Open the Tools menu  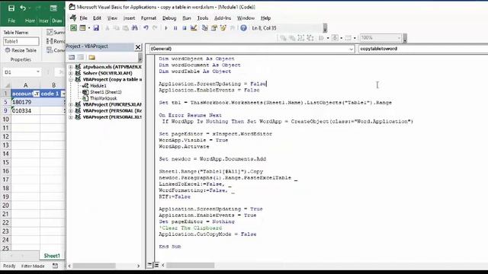[203, 18]
